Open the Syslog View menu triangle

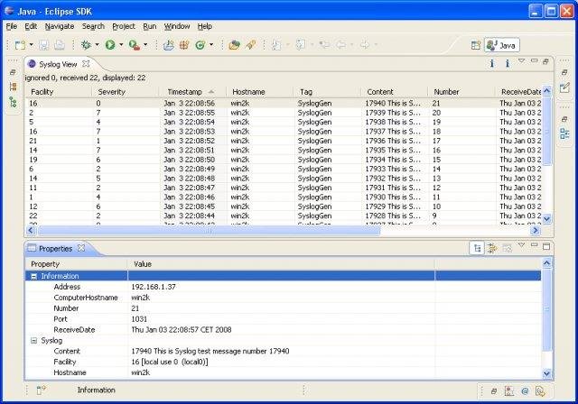pos(522,60)
